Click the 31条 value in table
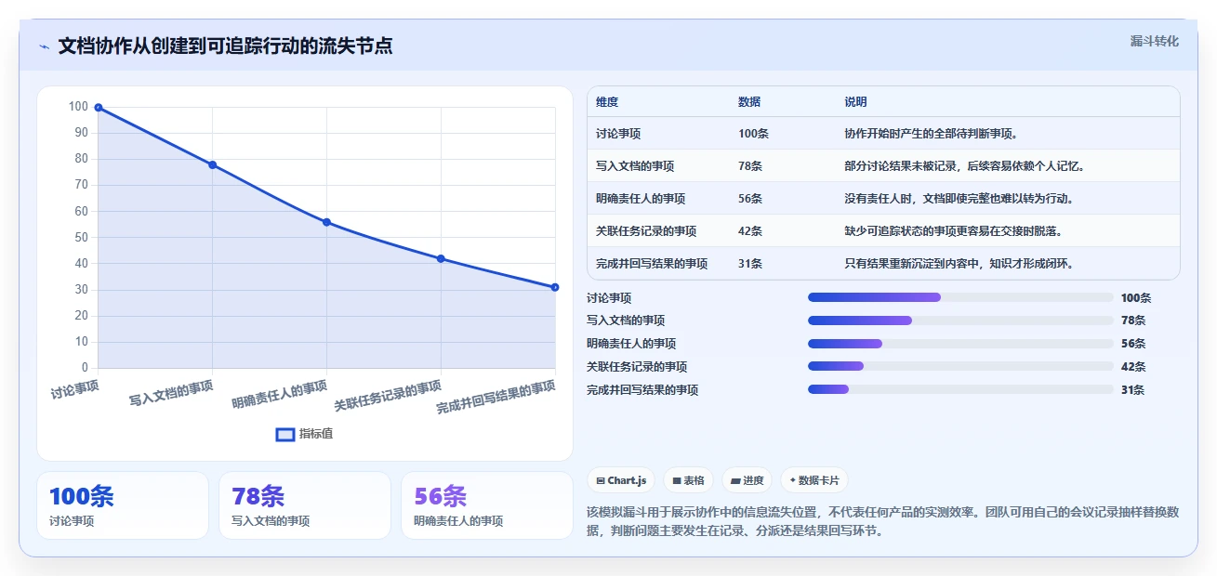Image resolution: width=1217 pixels, height=576 pixels. 750,264
